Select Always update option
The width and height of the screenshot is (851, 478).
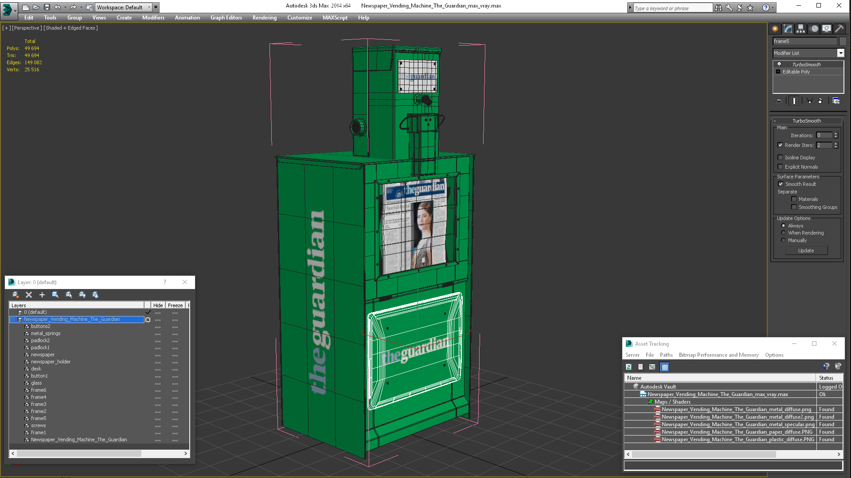coord(783,226)
